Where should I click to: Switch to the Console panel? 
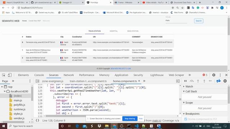39,75
